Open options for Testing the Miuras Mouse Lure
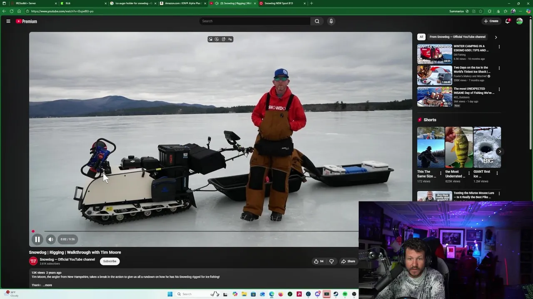Viewport: 533px width, 299px height. pyautogui.click(x=499, y=194)
